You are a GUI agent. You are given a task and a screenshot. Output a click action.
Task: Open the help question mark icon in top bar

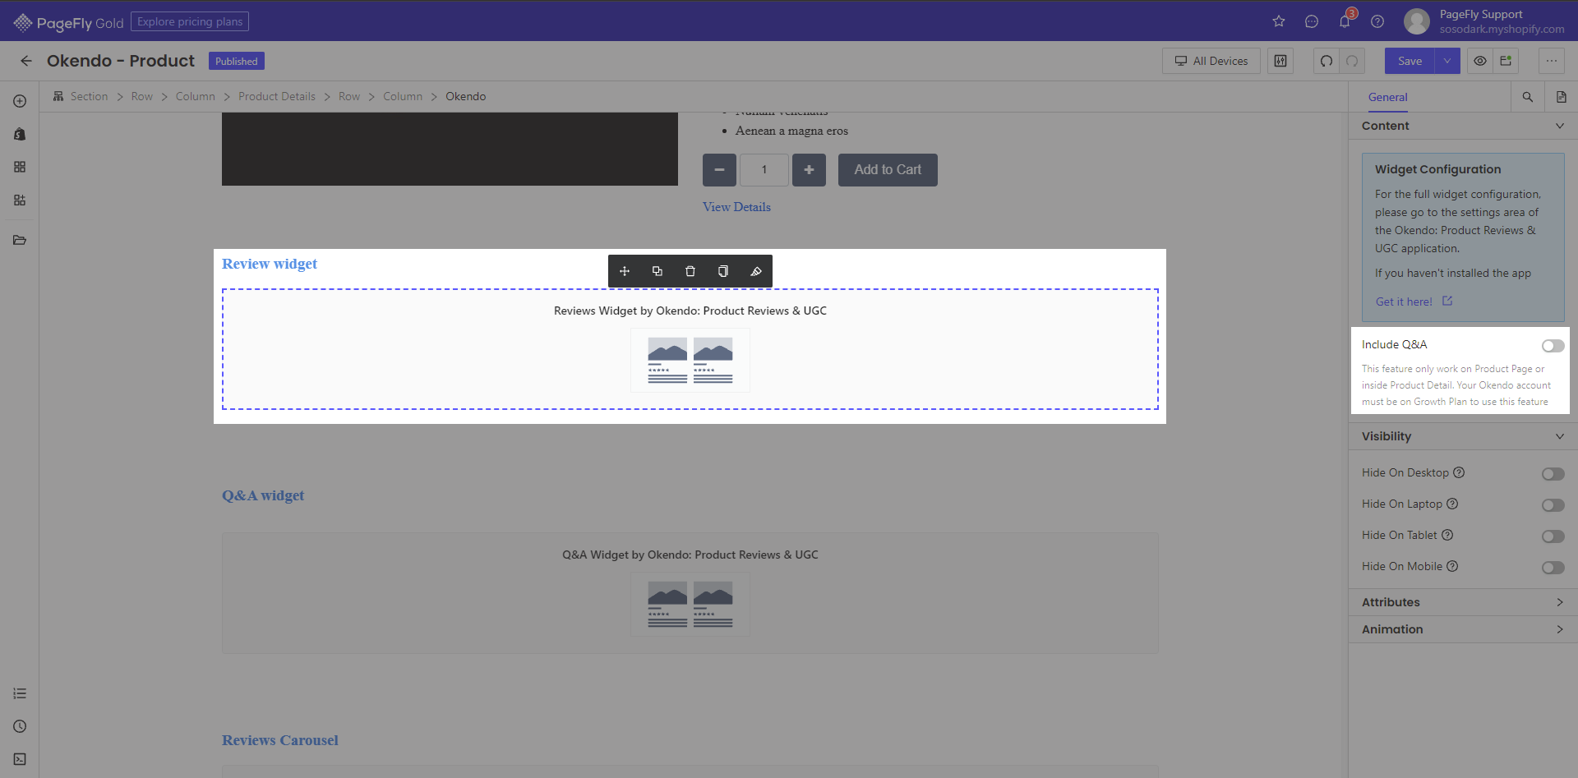pos(1377,21)
